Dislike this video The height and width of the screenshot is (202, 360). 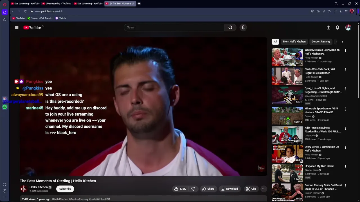193,189
